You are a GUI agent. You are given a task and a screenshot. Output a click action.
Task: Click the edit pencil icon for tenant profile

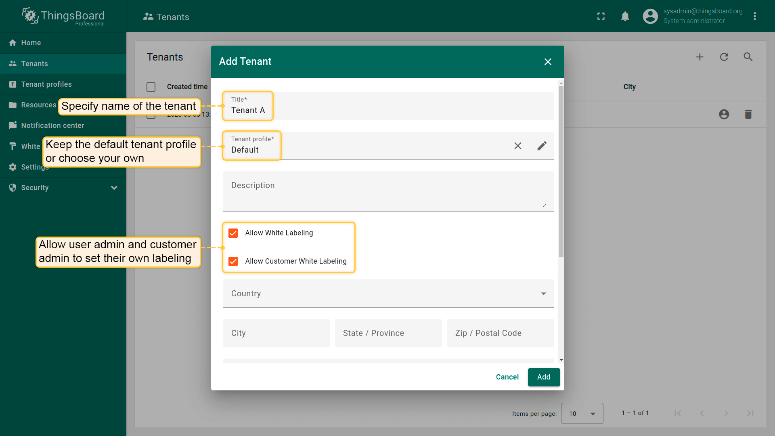tap(542, 146)
